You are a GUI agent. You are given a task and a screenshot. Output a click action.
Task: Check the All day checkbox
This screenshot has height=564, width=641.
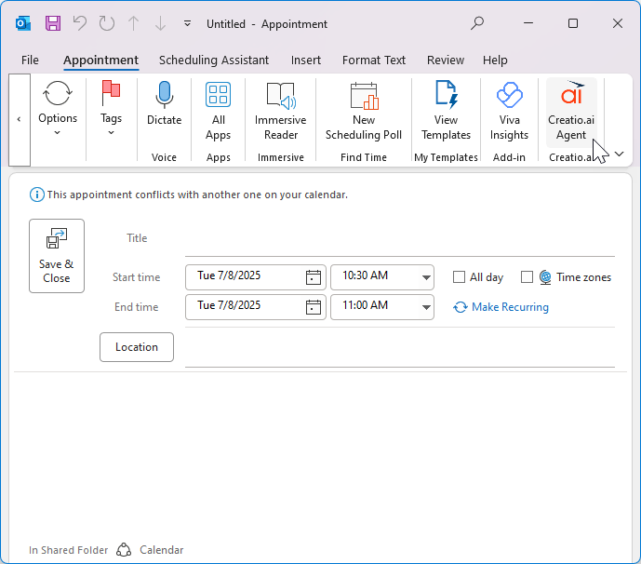[459, 277]
